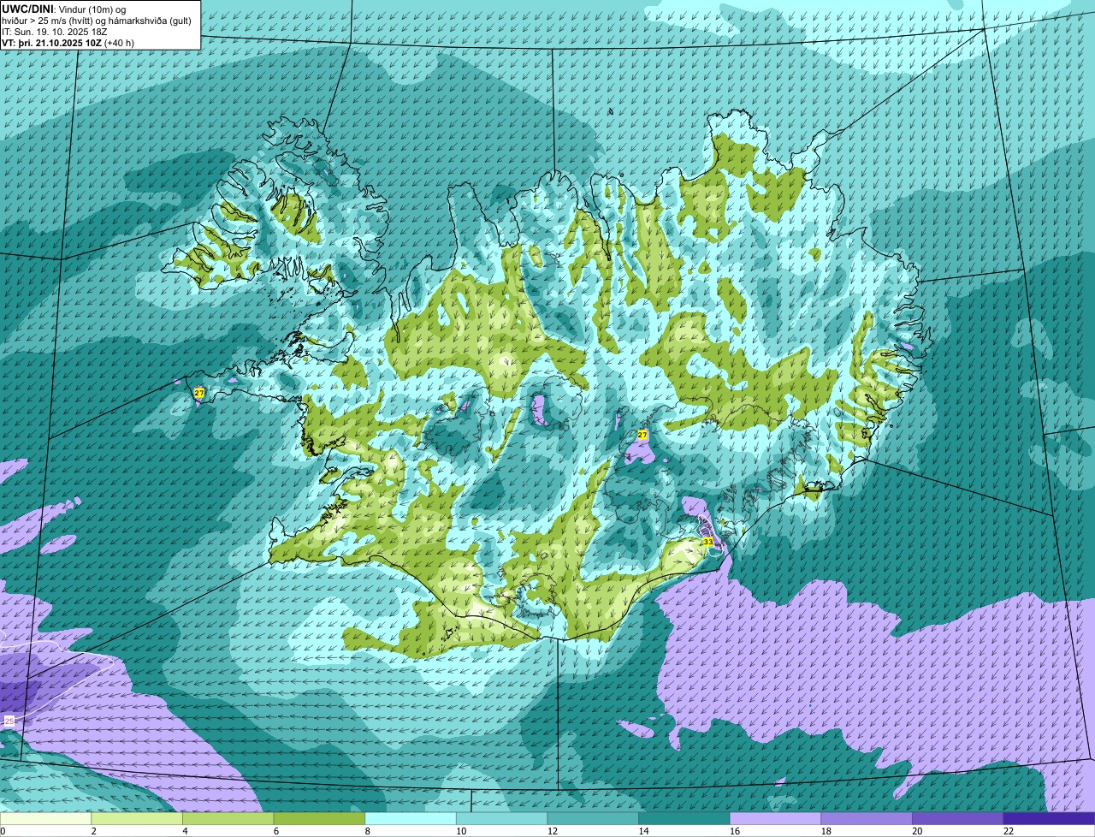The width and height of the screenshot is (1095, 837).
Task: Select the 12–14 m/s medium teal swatch
Action: [593, 818]
